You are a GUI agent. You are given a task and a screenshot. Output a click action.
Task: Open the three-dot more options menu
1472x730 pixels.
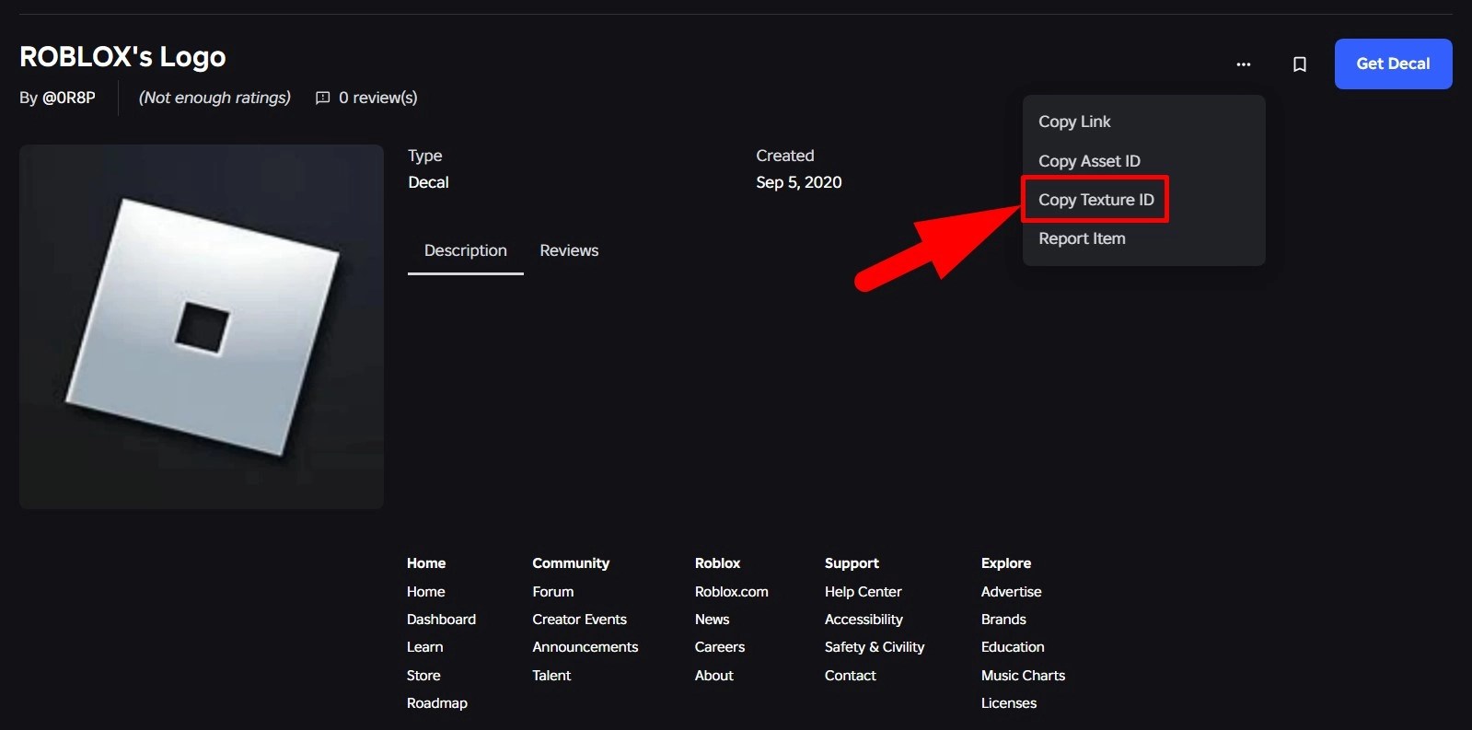pyautogui.click(x=1244, y=64)
